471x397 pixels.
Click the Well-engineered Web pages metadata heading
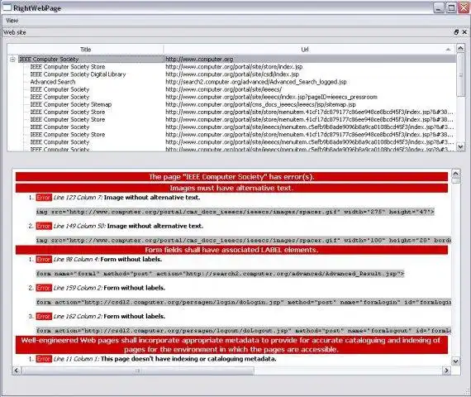[231, 345]
